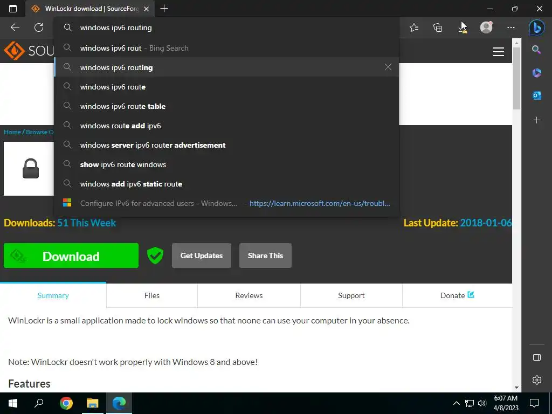Click the '51 This Week' downloads link
The image size is (552, 414).
pos(87,223)
